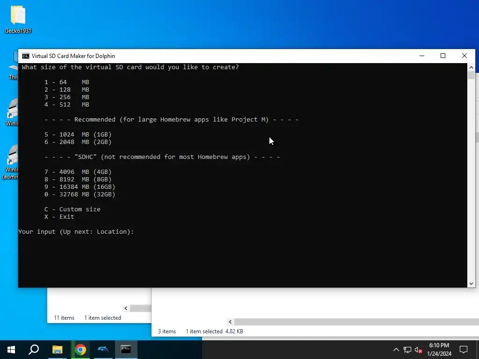This screenshot has height=359, width=479.
Task: Click the '3 - 256 MB' option text
Action: point(66,97)
